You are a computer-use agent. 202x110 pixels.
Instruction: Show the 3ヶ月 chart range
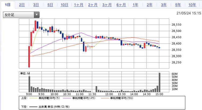click(107, 5)
